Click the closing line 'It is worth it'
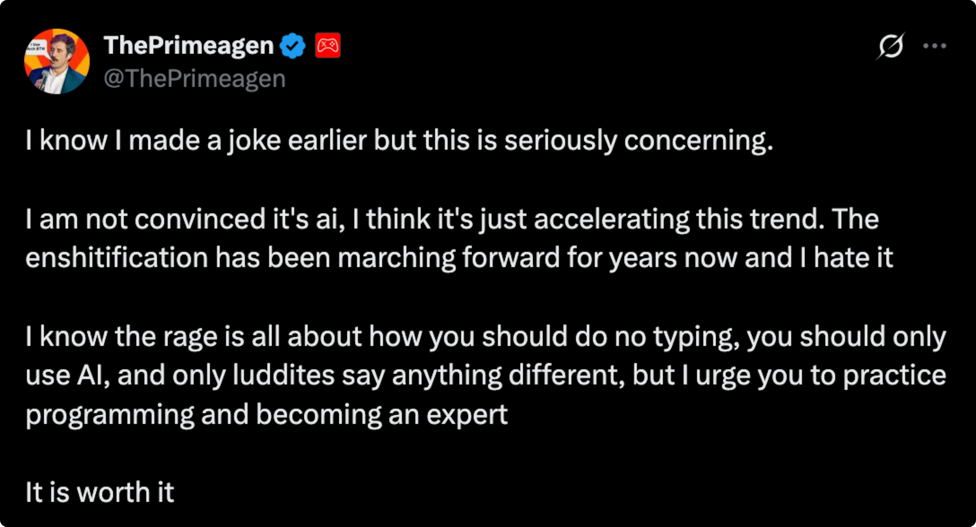The height and width of the screenshot is (527, 976). tap(100, 492)
